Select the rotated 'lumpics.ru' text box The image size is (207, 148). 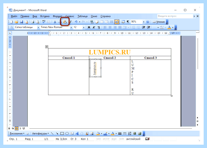coord(95,68)
